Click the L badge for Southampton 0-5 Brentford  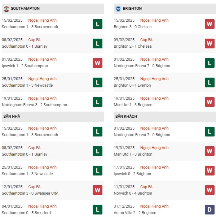[x=97, y=209]
